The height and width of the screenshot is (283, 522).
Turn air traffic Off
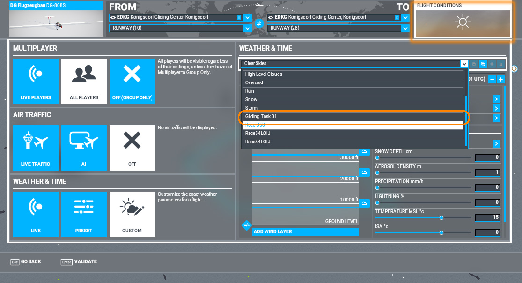click(132, 148)
